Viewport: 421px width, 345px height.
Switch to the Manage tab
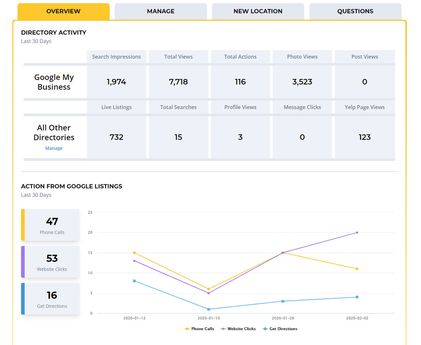[x=160, y=11]
